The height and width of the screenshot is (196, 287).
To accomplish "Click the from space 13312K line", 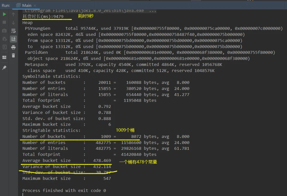I will pyautogui.click(x=135, y=40).
